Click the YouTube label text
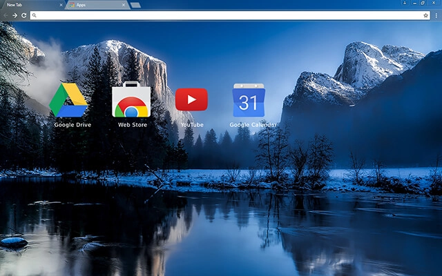This screenshot has width=442, height=276. pos(192,125)
